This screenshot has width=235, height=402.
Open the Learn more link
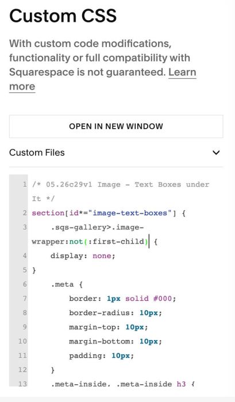[103, 79]
